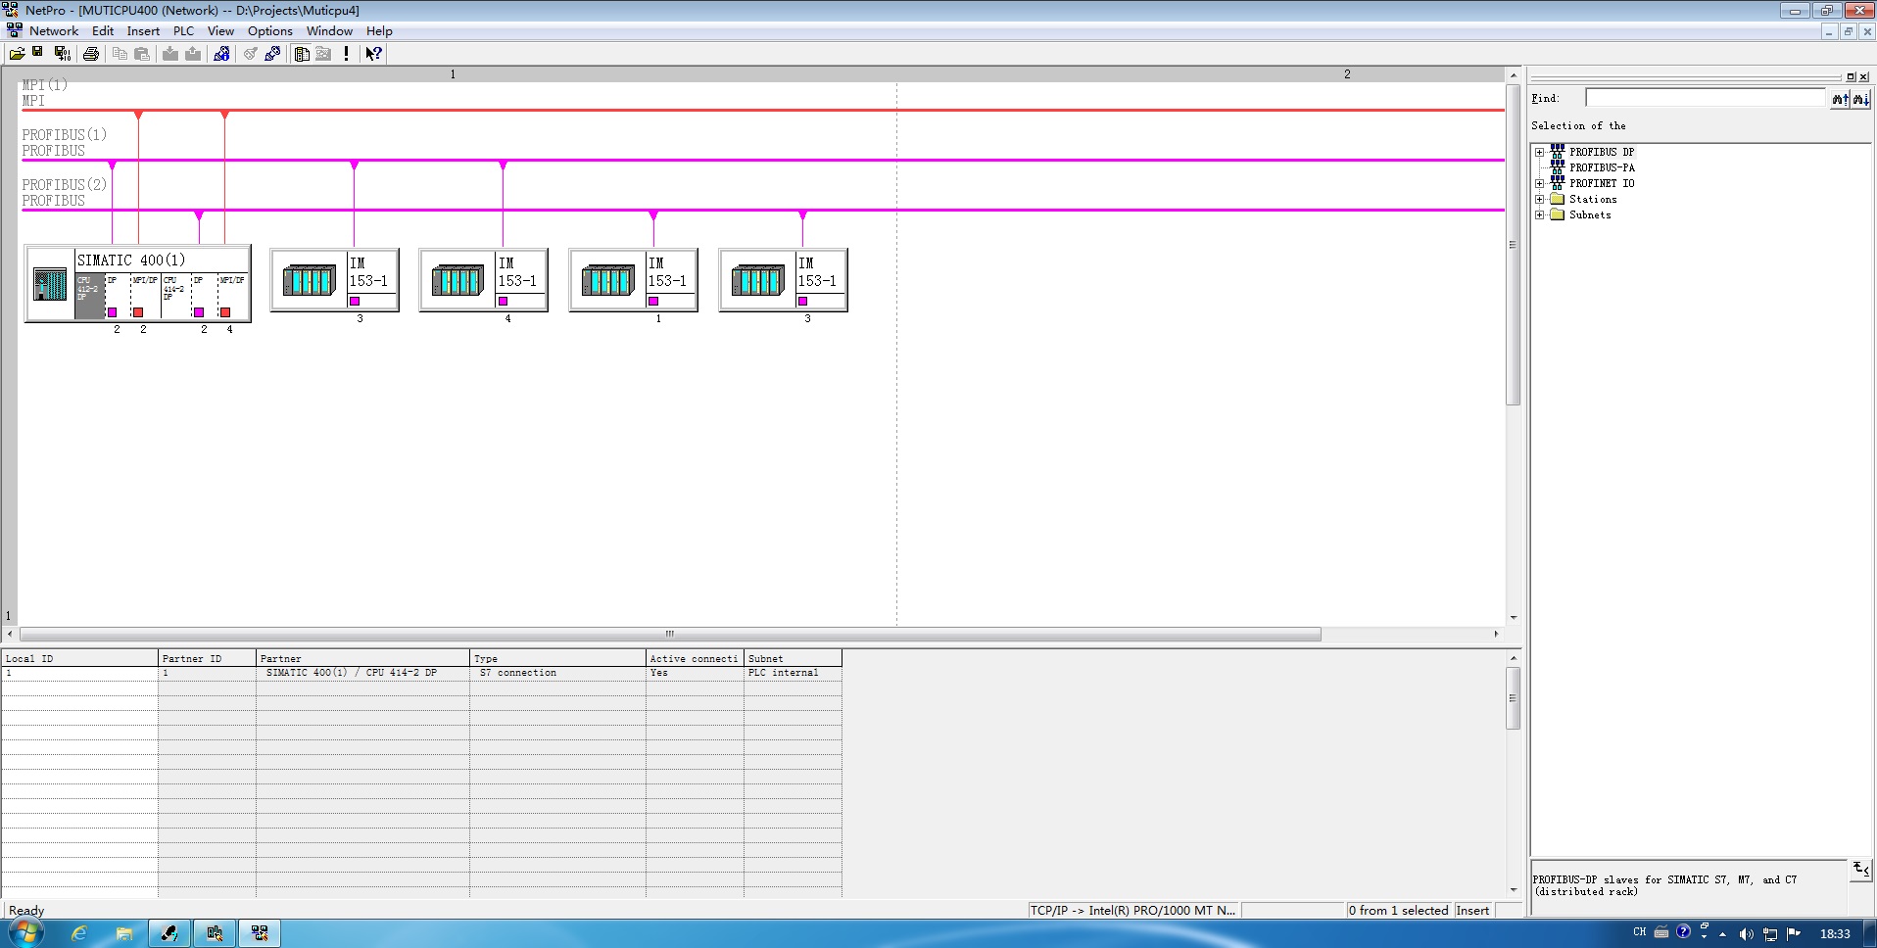
Task: Open the PLC menu
Action: point(183,31)
